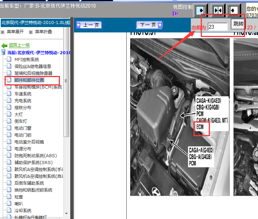The height and width of the screenshot is (219, 258).
Task: Click document icon next to 电源分布
Action: click(9, 148)
